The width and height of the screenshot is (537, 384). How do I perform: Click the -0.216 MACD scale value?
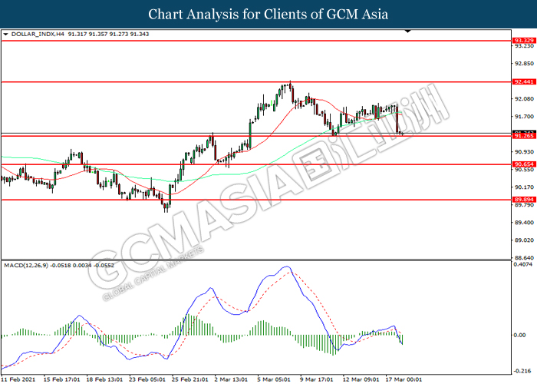click(x=523, y=371)
